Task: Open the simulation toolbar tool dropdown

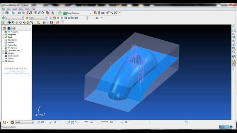Action: 46,18
